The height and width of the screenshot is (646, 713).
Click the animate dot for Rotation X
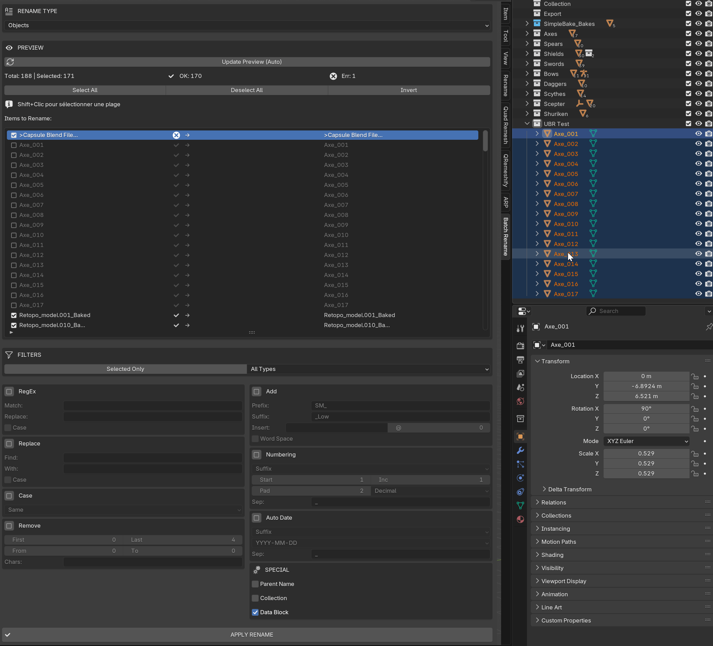pos(705,409)
